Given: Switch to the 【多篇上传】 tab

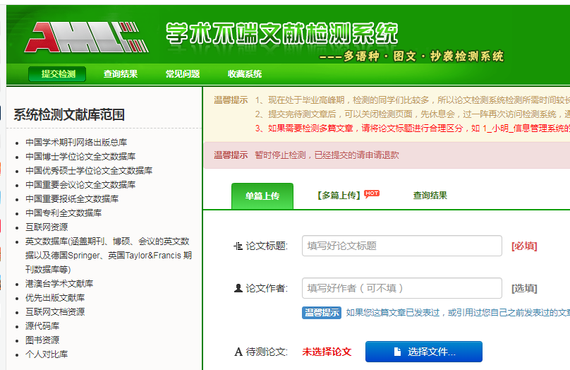Looking at the screenshot, I should click(x=339, y=196).
